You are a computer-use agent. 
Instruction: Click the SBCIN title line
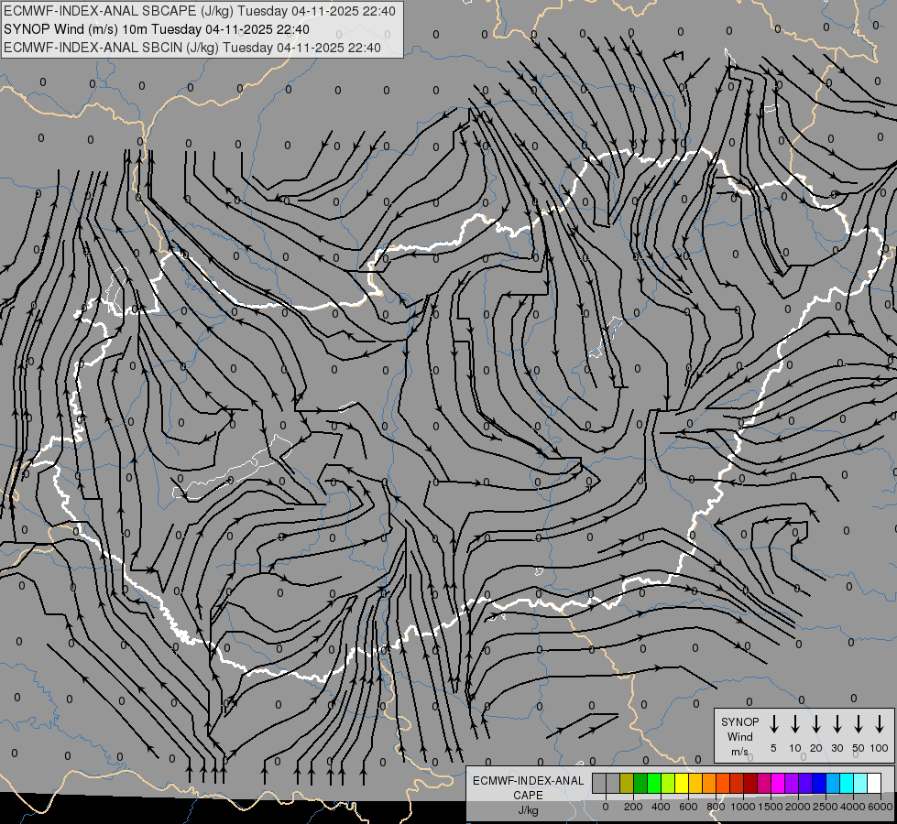point(192,48)
